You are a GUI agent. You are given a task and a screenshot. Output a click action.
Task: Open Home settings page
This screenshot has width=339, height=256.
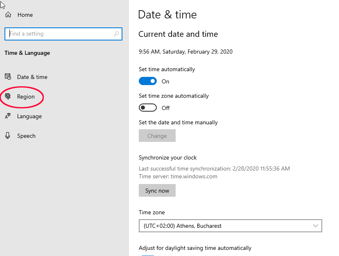(25, 15)
